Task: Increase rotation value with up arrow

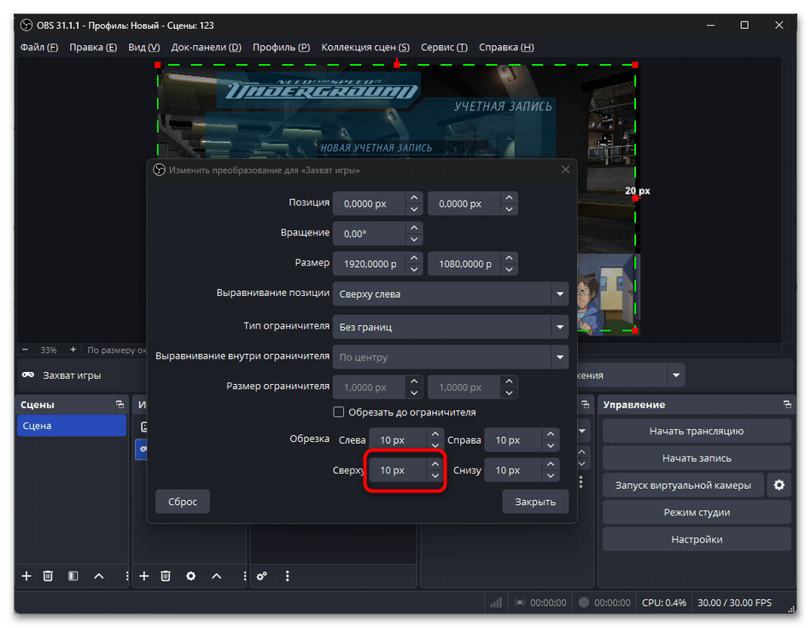Action: click(414, 228)
